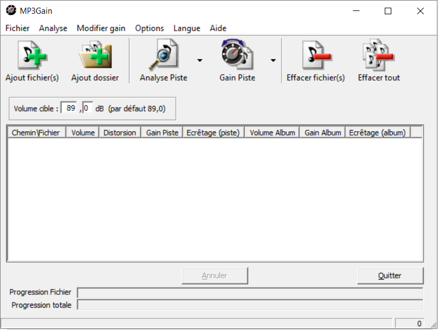Minimize the MP3Gain window
438x330 pixels.
[356, 11]
